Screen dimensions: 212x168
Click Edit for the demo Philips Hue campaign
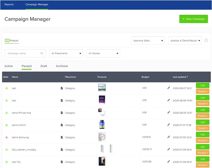(x=202, y=110)
